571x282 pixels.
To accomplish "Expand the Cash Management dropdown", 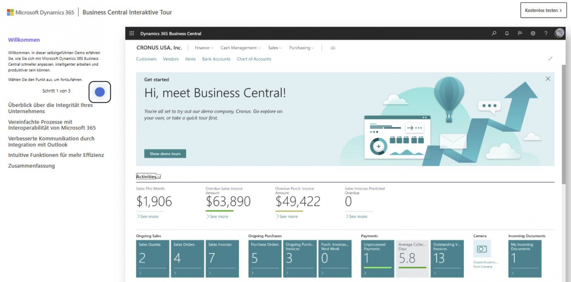I will pos(240,48).
